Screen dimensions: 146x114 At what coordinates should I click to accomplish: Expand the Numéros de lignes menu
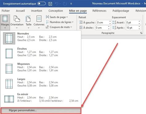[60, 22]
